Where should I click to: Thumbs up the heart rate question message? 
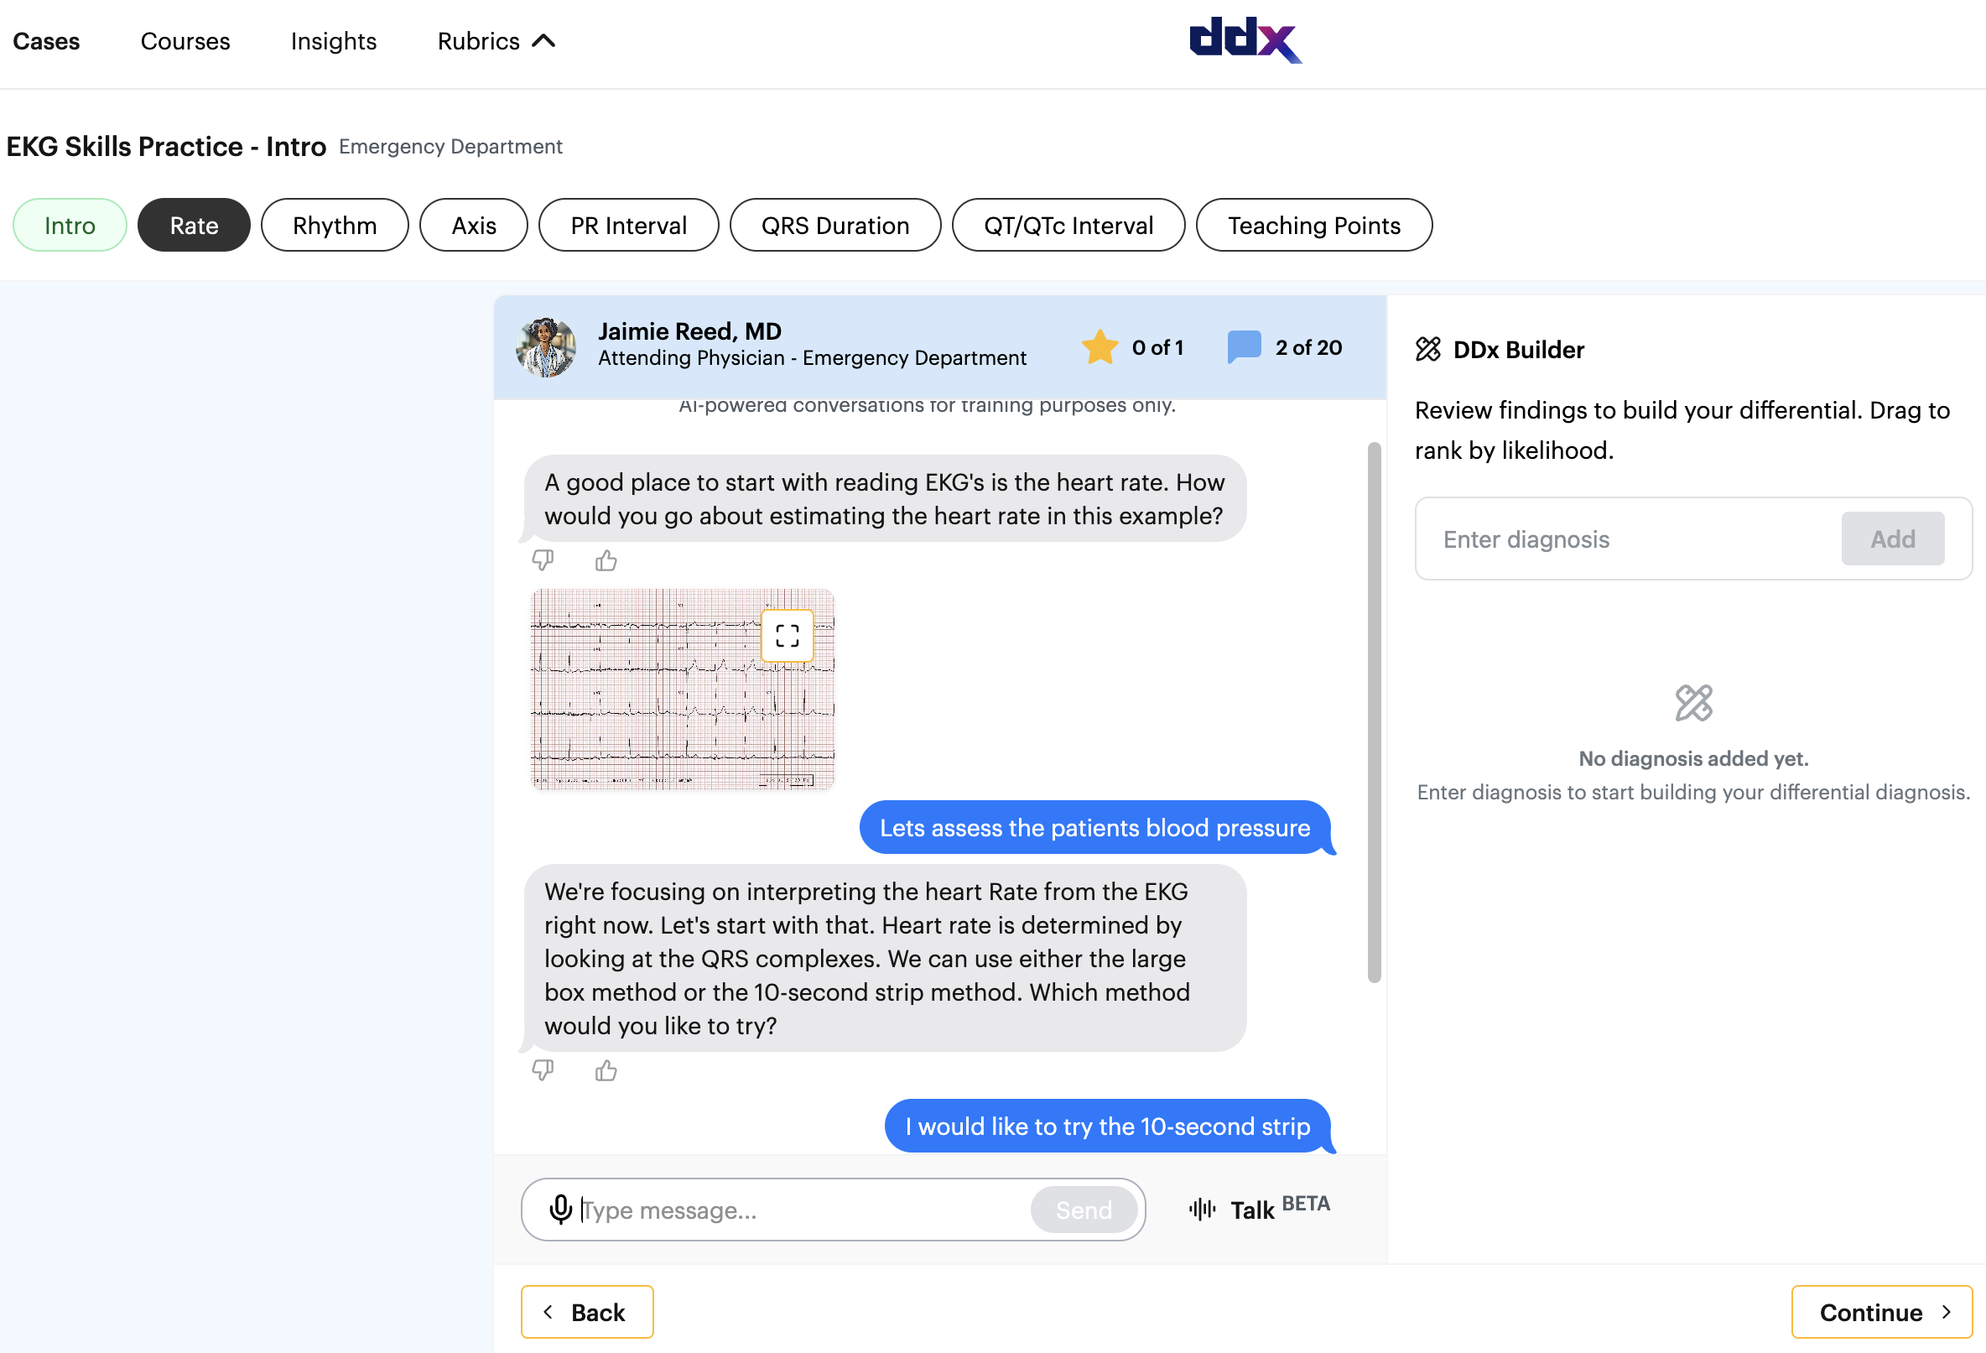606,559
